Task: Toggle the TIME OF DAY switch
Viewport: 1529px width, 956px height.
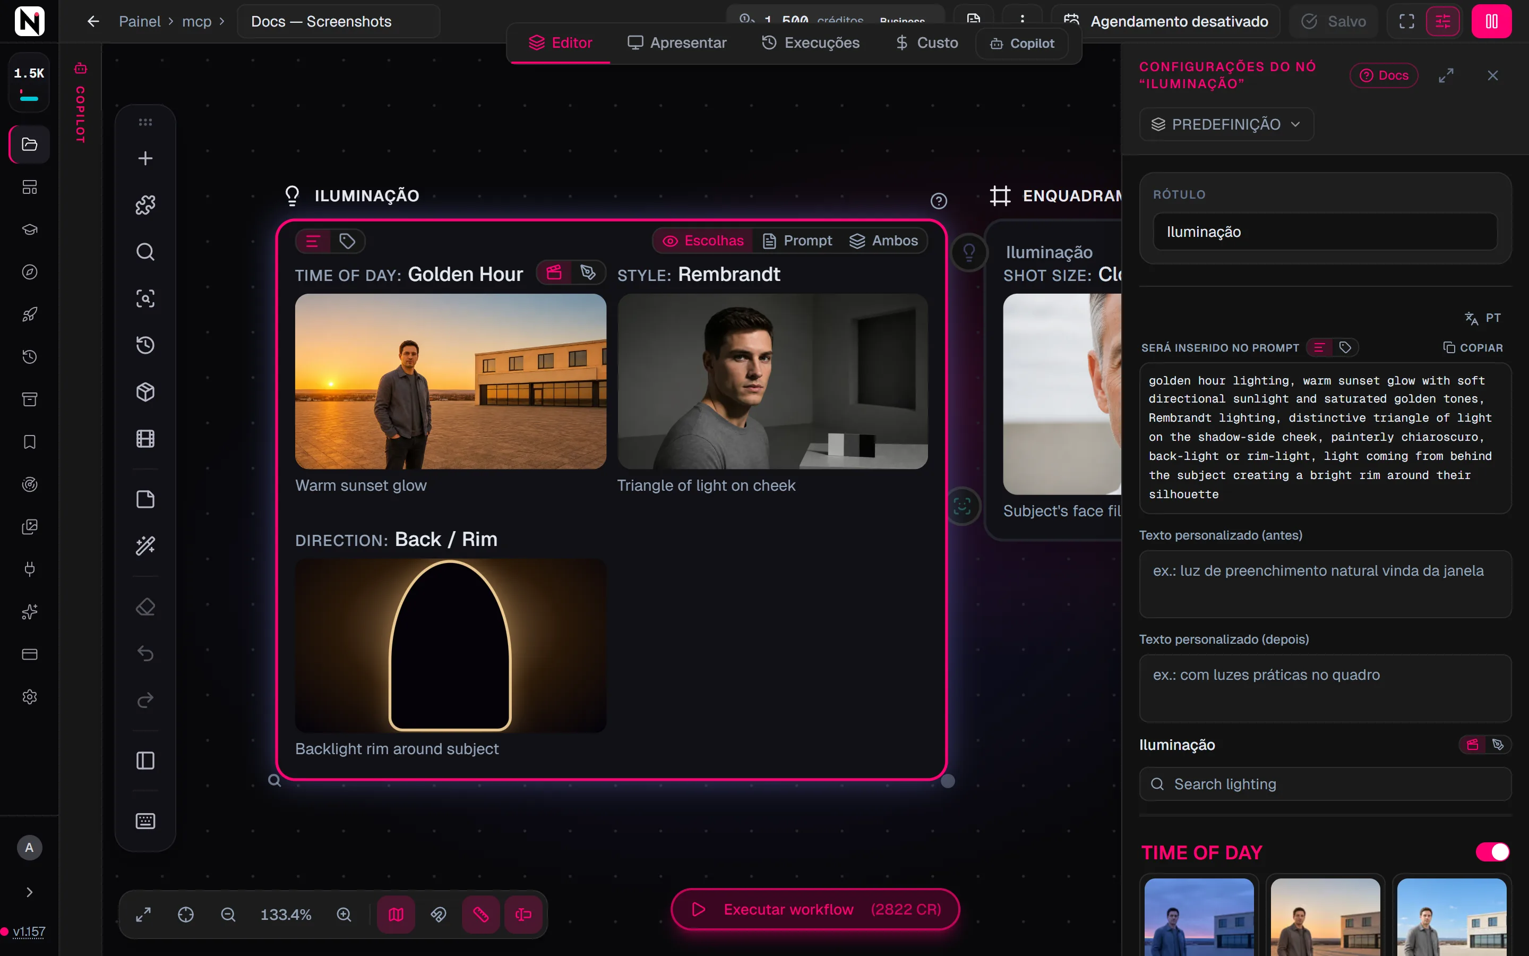Action: coord(1492,852)
